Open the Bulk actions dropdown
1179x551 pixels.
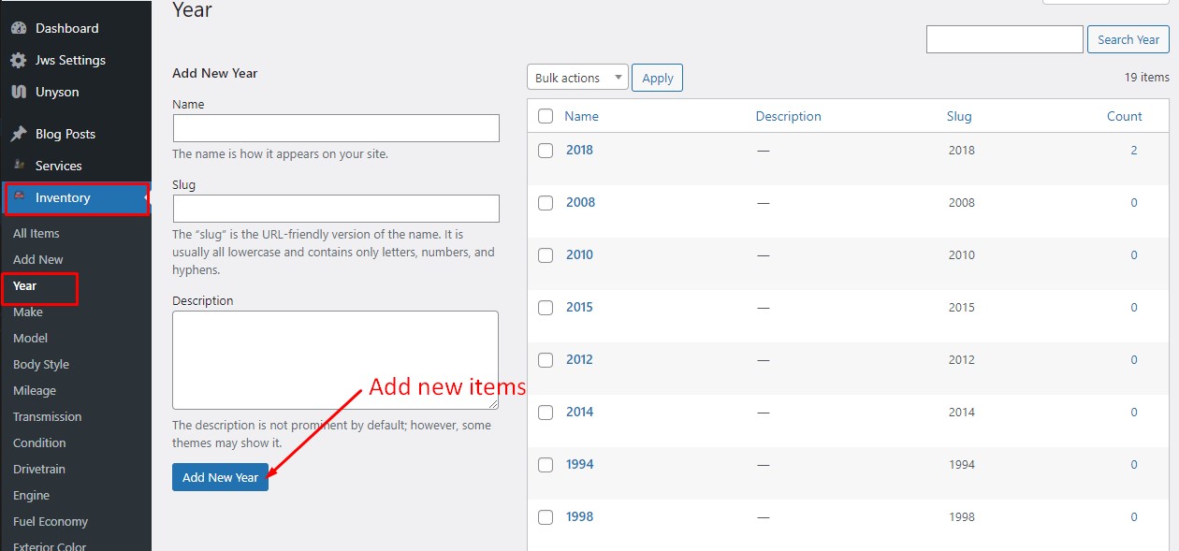(x=576, y=78)
